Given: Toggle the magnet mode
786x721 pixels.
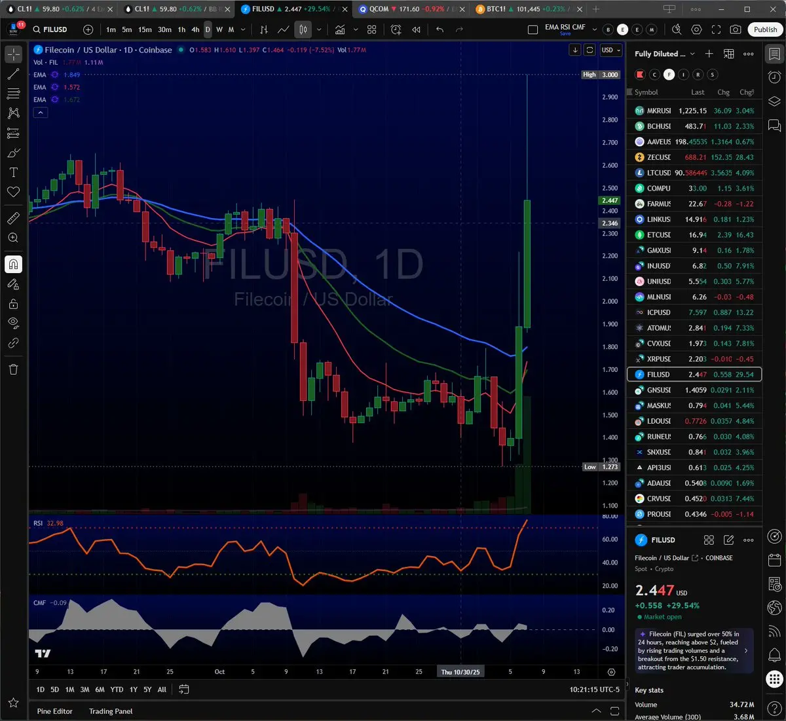Looking at the screenshot, I should pyautogui.click(x=13, y=264).
